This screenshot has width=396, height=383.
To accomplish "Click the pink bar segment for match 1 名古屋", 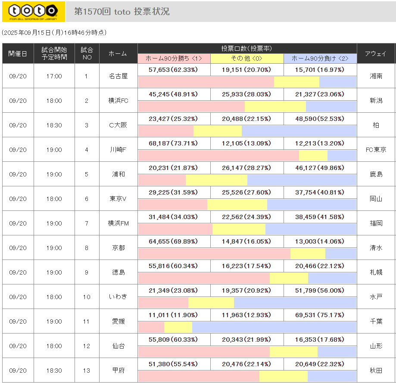I will coord(206,82).
